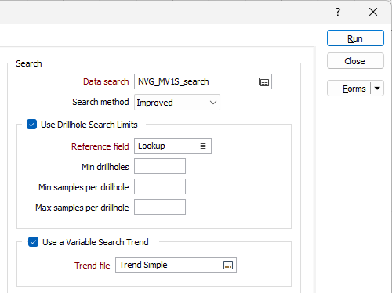Click the Min samples per drillhole field
The image size is (392, 293).
pyautogui.click(x=160, y=186)
